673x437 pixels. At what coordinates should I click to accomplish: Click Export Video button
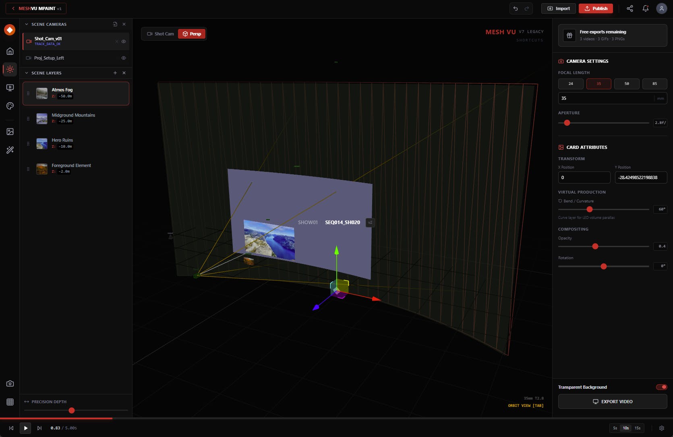click(x=613, y=402)
